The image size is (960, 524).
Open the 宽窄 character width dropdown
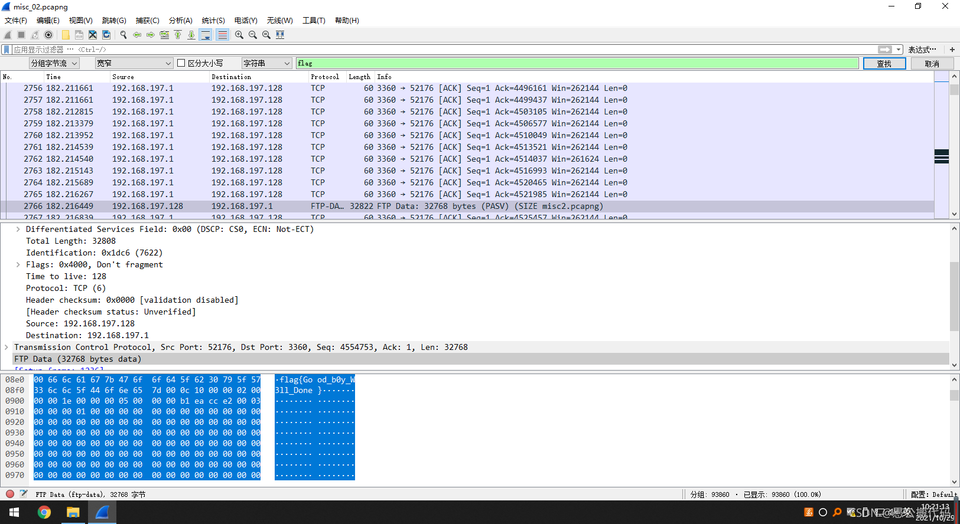pos(134,63)
